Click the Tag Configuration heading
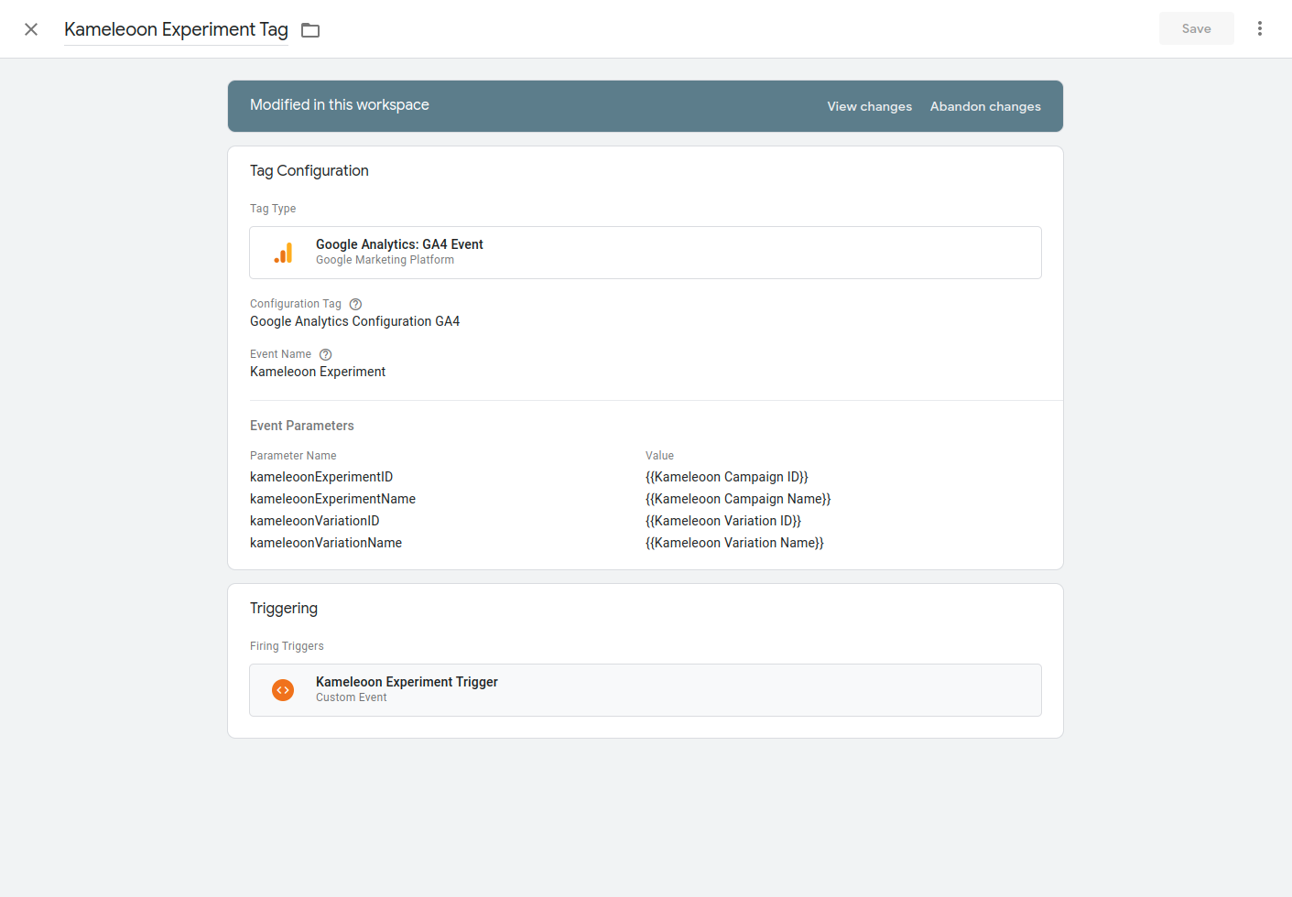Screen dimensions: 1292x897 click(309, 171)
